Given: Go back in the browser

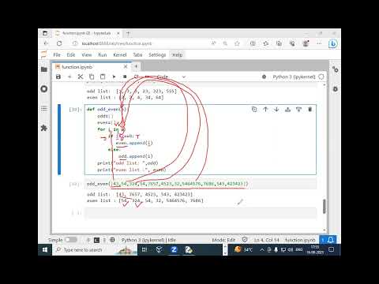Looking at the screenshot, I should click(46, 43).
